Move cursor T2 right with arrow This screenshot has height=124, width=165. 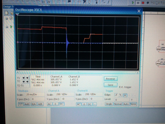[27, 82]
